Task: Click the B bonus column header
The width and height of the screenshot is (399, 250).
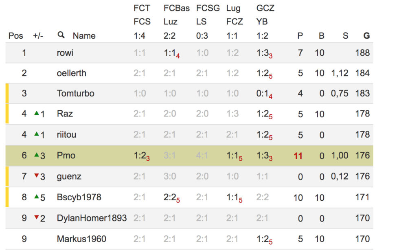Action: tap(321, 36)
